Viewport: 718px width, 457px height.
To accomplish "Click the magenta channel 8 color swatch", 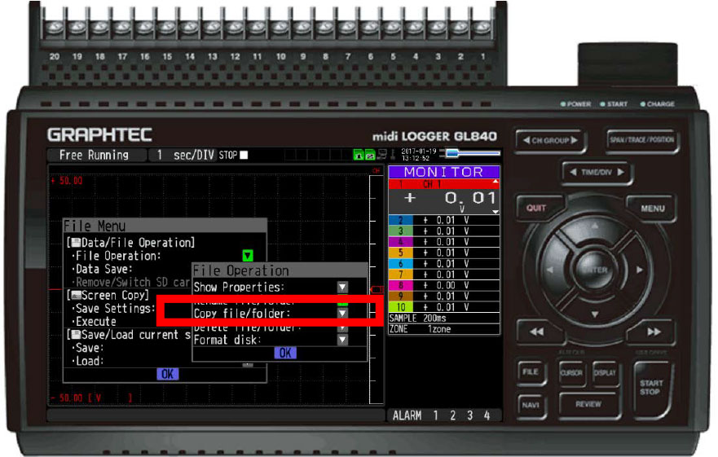I will [x=401, y=285].
